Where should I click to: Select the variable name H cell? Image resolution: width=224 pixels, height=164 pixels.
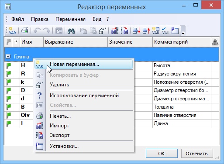[x=26, y=65]
